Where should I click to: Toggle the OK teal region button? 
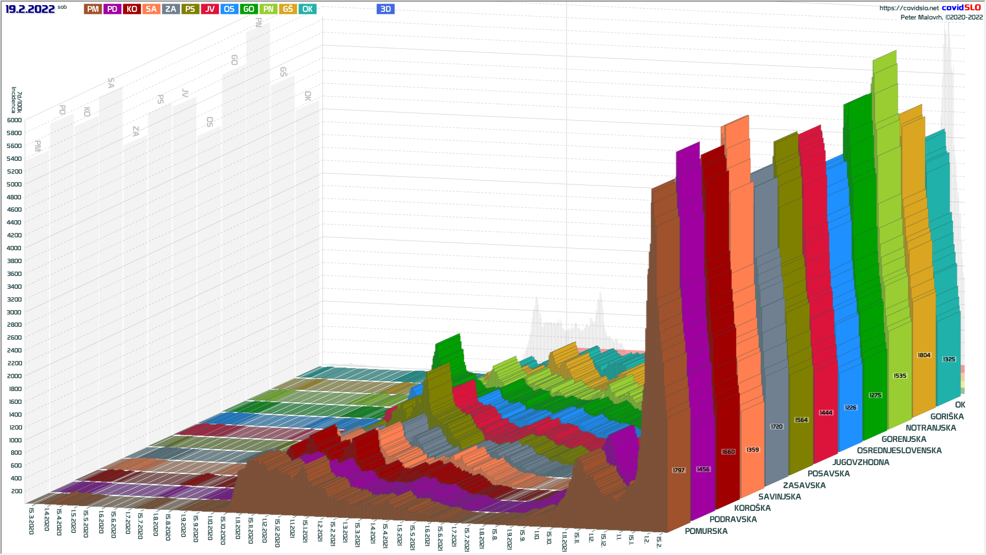[307, 9]
